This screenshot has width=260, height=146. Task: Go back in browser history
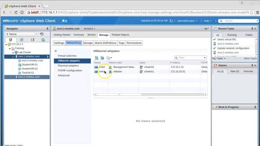[x=4, y=13]
